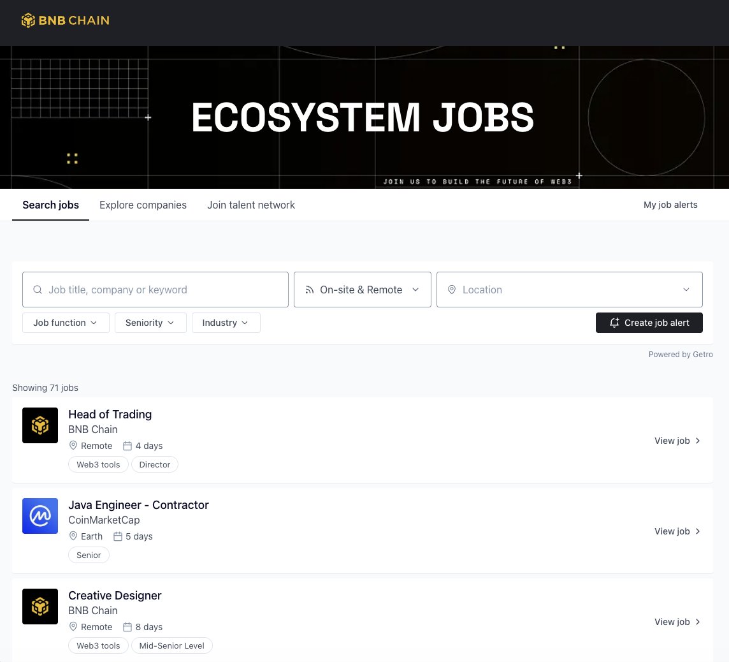Image resolution: width=729 pixels, height=662 pixels.
Task: Open the Head of Trading job title
Action: click(110, 415)
